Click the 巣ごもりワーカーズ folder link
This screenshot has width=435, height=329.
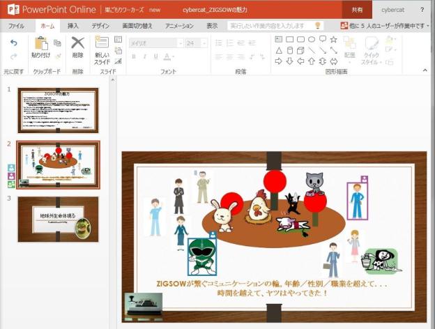[x=124, y=10]
